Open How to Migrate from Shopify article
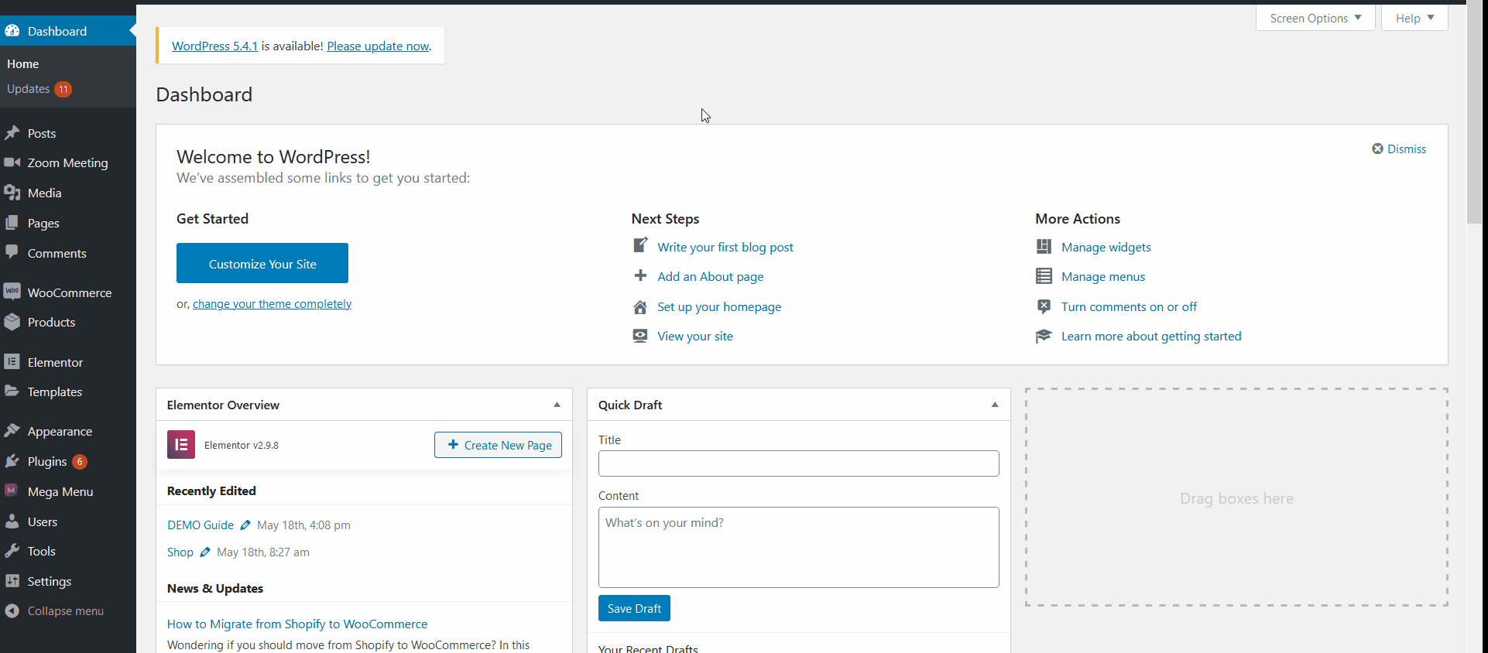Image resolution: width=1488 pixels, height=653 pixels. tap(297, 624)
